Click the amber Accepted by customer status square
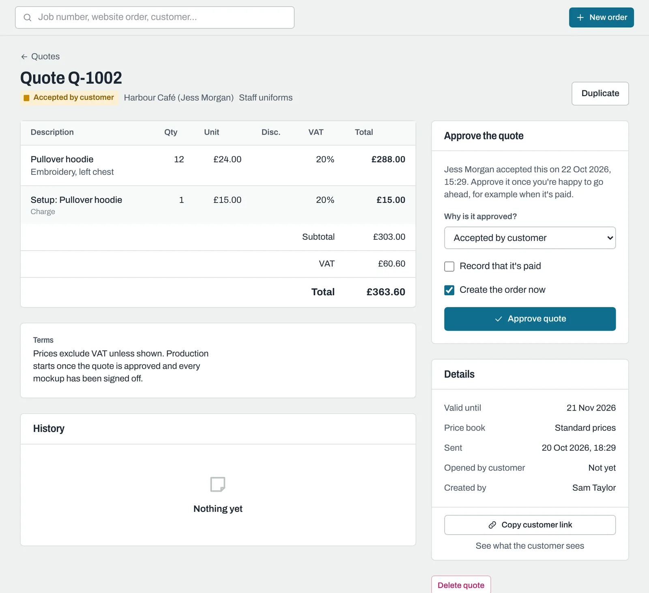Viewport: 649px width, 593px height. click(26, 98)
